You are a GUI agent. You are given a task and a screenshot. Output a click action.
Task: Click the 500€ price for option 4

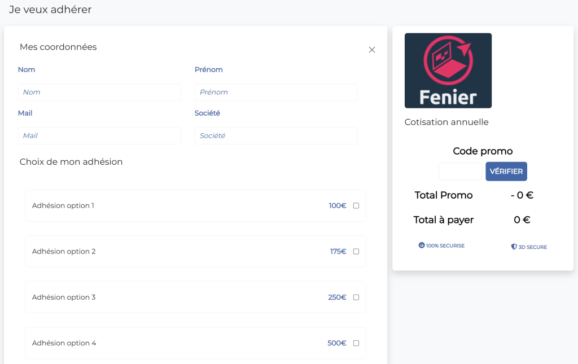point(337,343)
